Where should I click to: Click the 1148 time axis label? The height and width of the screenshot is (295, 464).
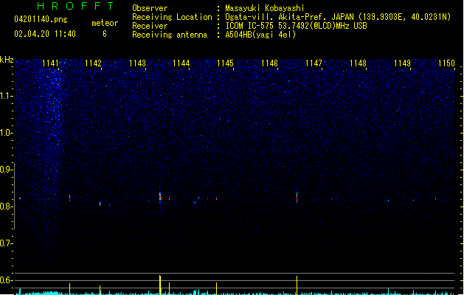(358, 63)
